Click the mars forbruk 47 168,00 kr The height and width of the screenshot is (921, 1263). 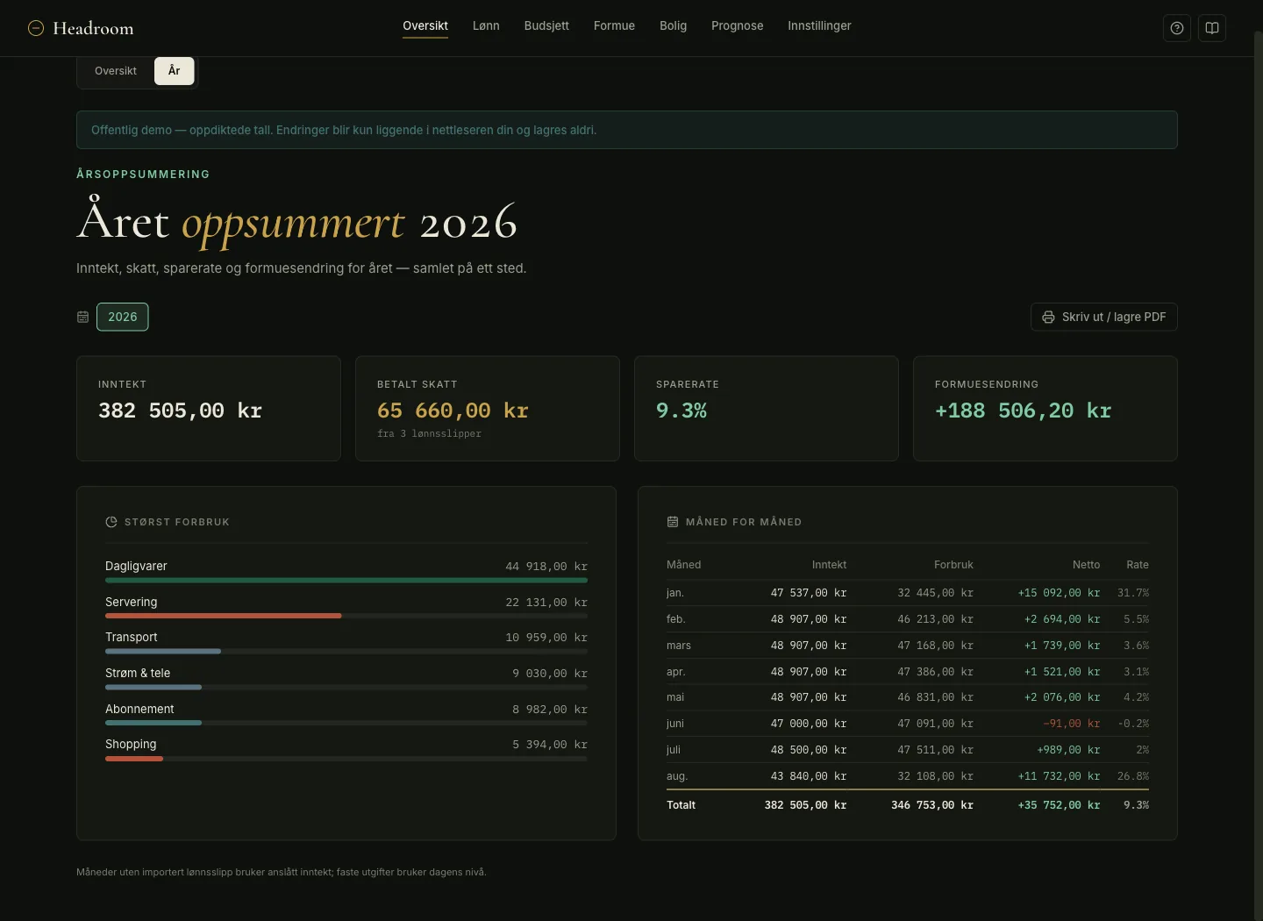coord(935,646)
